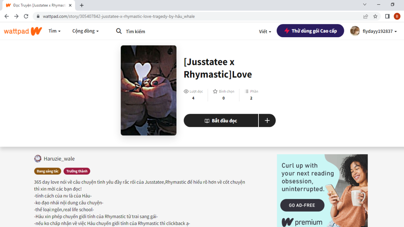Close the Đọc Truyện tab
The height and width of the screenshot is (227, 404).
70,5
